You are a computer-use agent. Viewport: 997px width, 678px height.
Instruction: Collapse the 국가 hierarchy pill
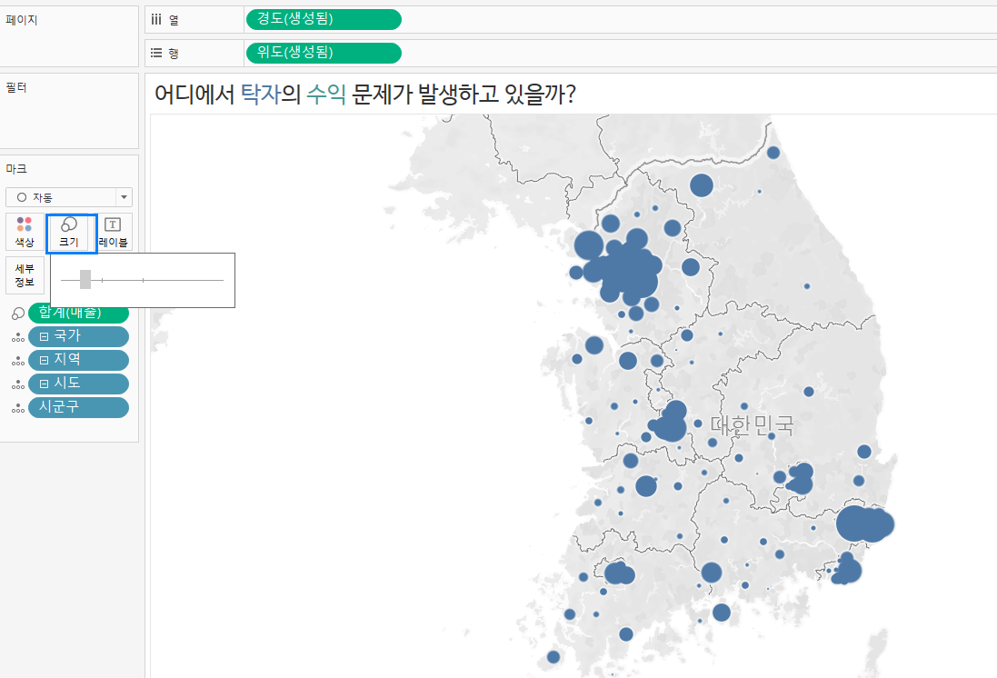click(x=45, y=336)
